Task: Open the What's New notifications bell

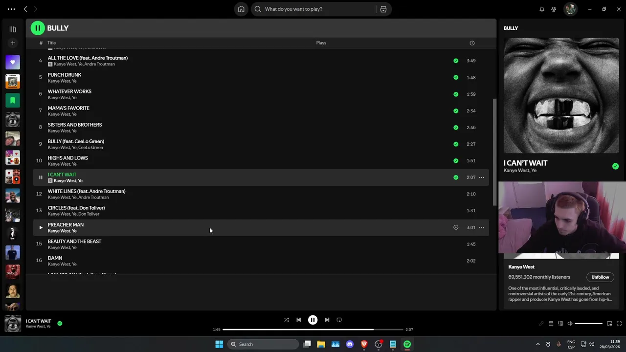Action: pyautogui.click(x=542, y=9)
